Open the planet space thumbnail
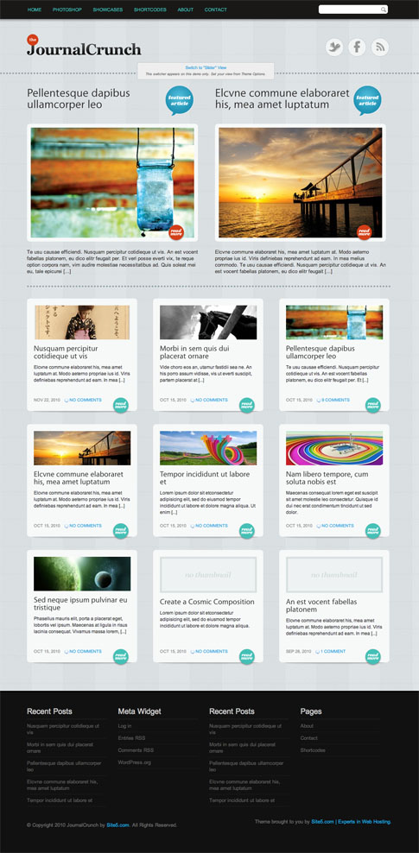 point(82,573)
